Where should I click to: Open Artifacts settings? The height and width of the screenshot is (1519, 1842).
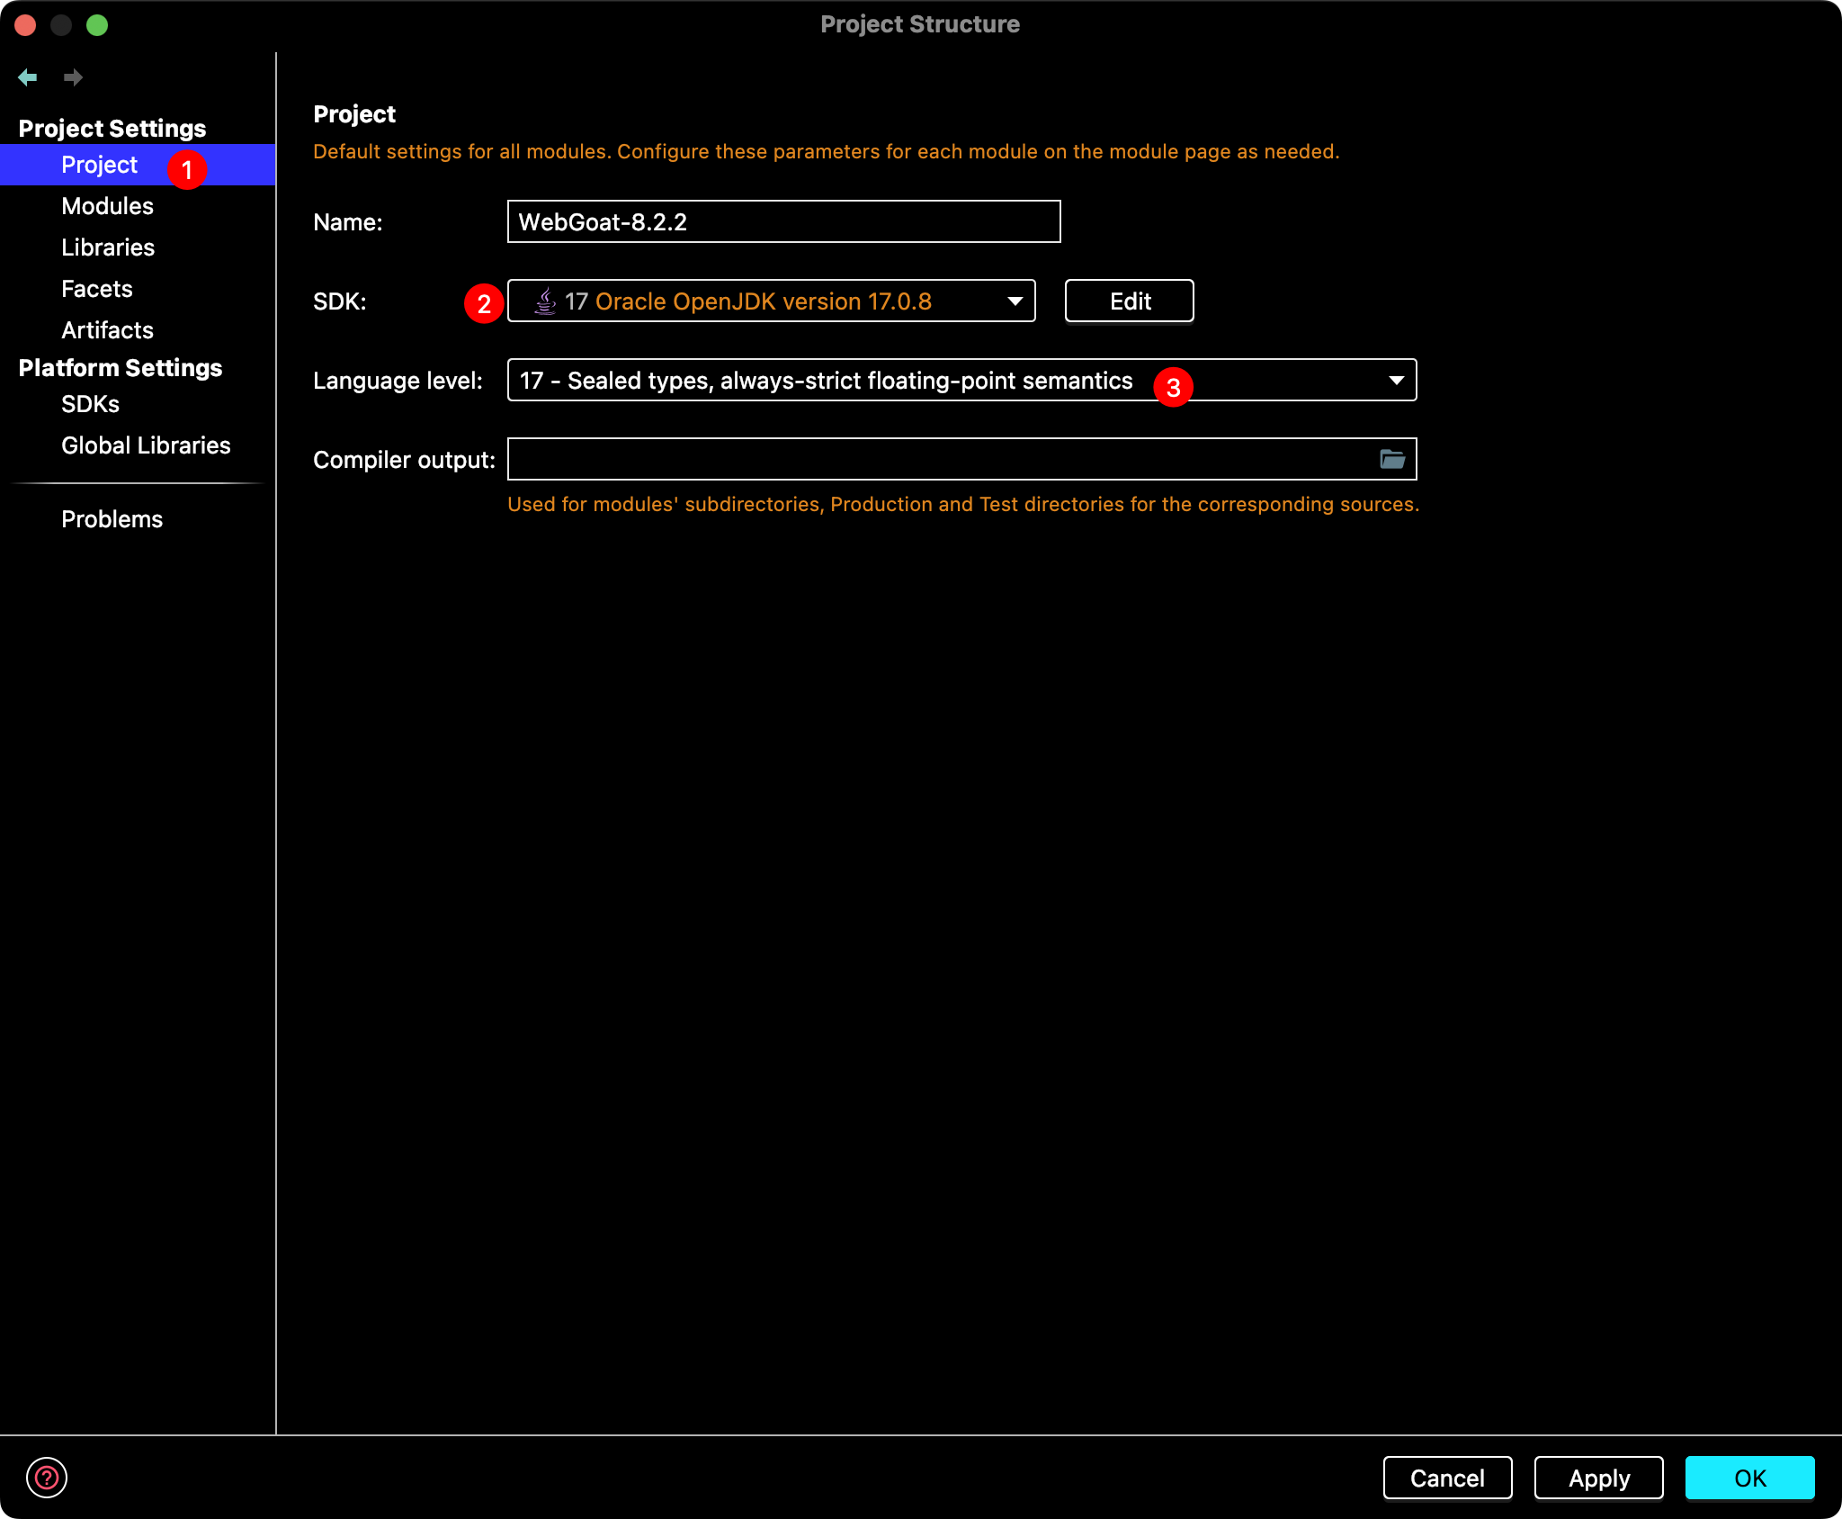click(107, 330)
